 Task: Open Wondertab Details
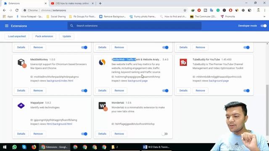pyautogui.click(x=102, y=134)
